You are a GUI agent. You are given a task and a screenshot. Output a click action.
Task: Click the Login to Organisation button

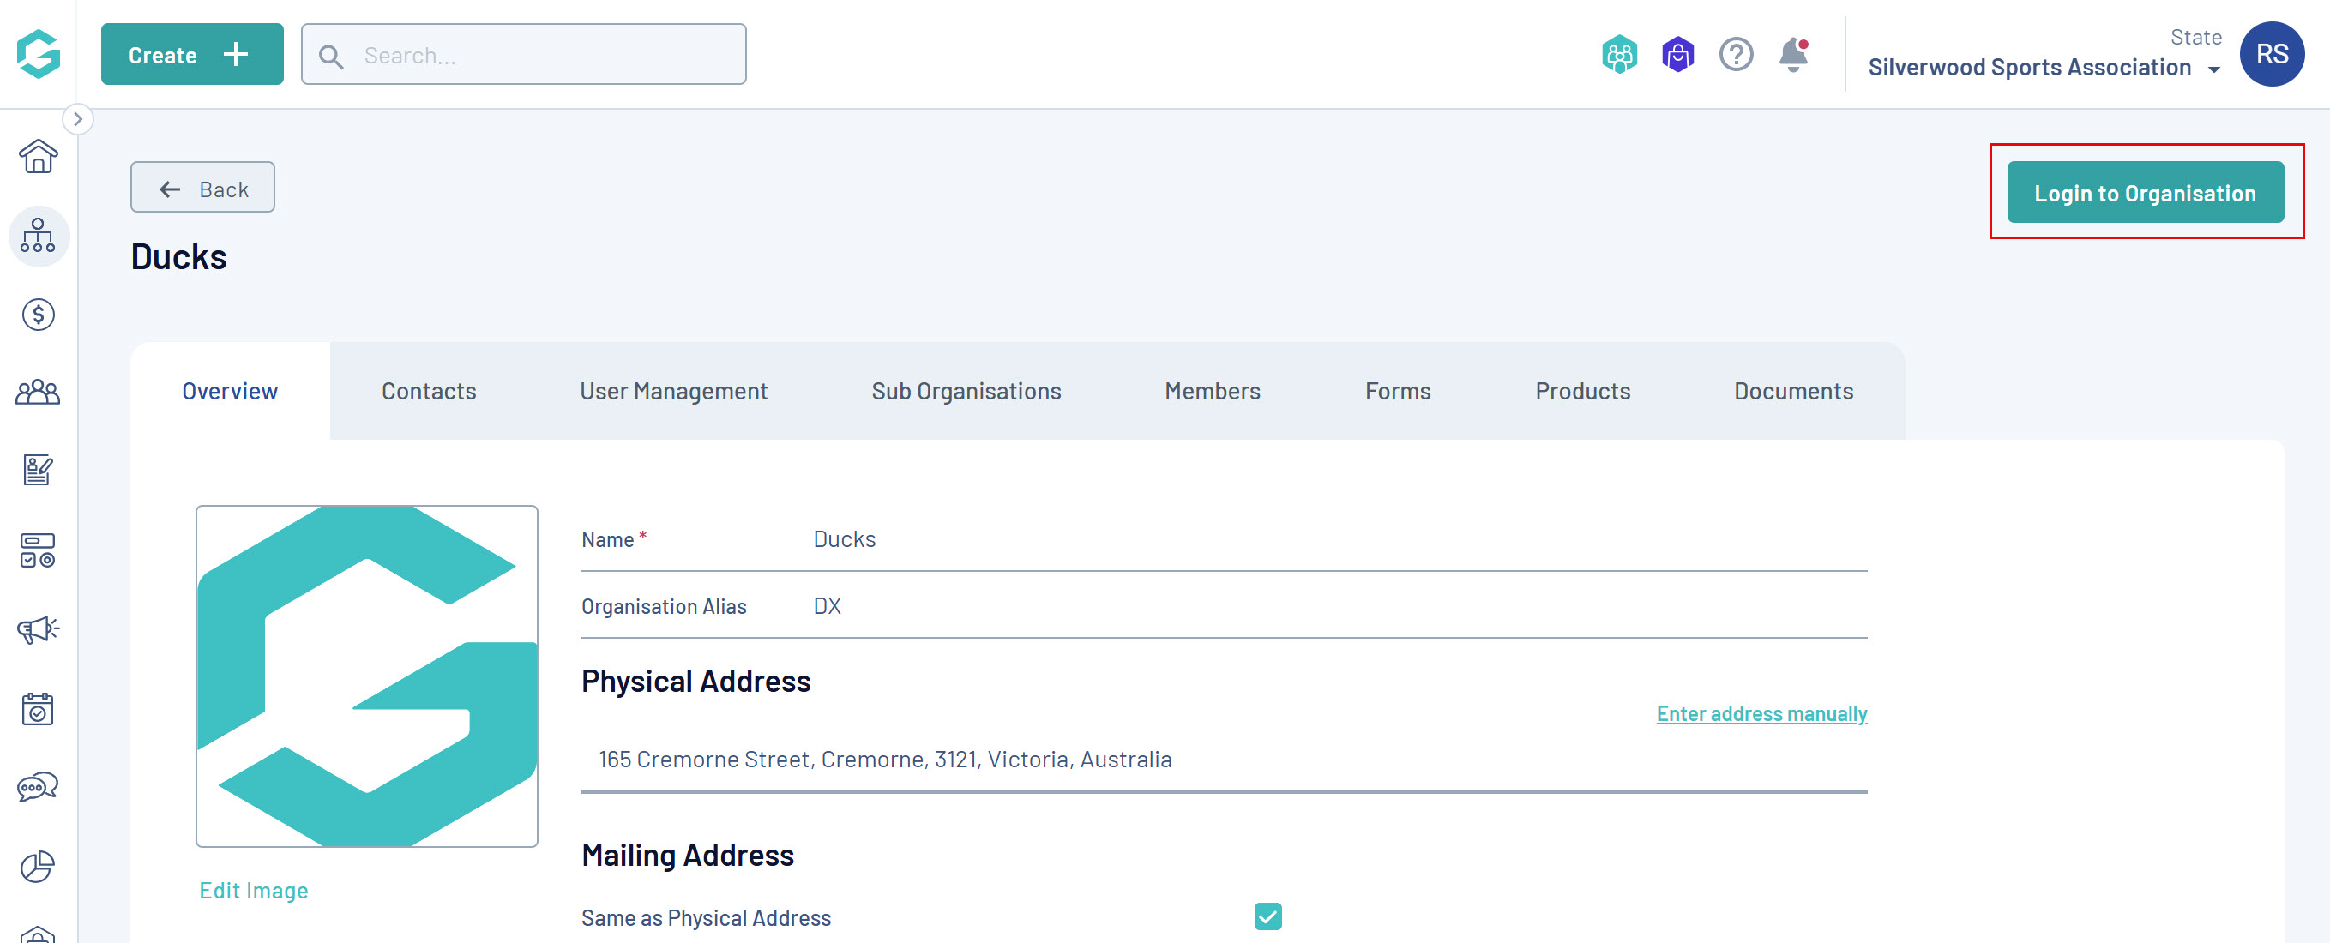click(x=2145, y=193)
